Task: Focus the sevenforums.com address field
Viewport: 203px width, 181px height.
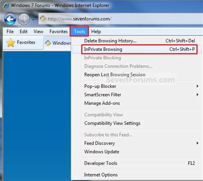Action: [x=121, y=19]
